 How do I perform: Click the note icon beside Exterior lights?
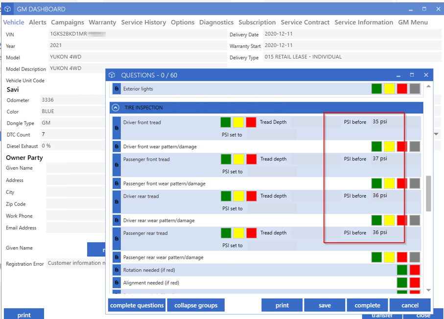[x=117, y=89]
